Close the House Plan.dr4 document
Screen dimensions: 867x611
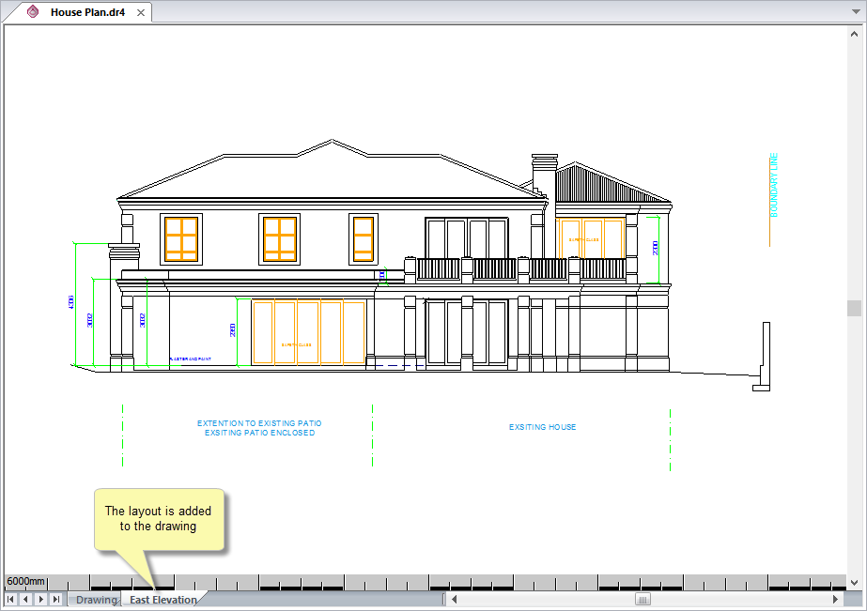click(140, 13)
